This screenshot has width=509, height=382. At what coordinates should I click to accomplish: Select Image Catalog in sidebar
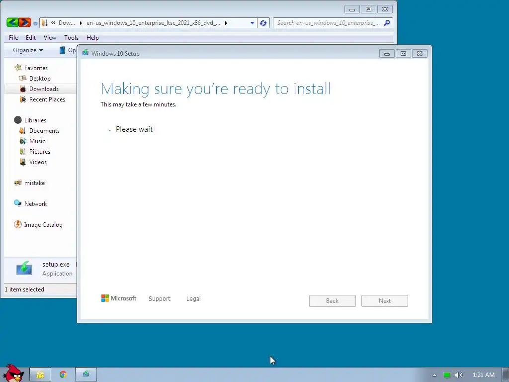pos(43,225)
